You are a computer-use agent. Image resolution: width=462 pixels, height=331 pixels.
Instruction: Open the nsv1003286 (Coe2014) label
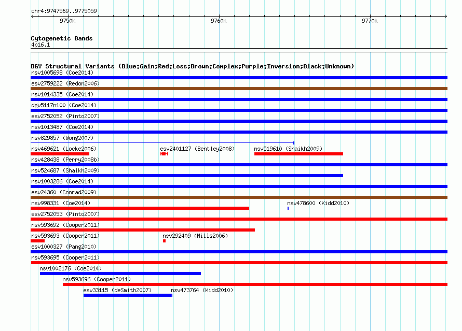pyautogui.click(x=62, y=181)
